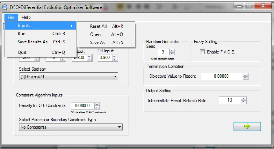Image resolution: width=274 pixels, height=149 pixels.
Task: Select Reset All in Inputs submenu
Action: click(106, 26)
